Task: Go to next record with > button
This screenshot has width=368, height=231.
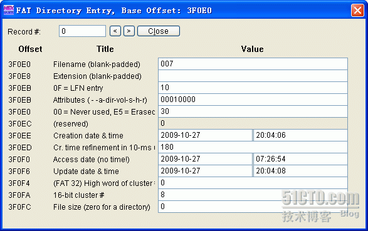Action: [129, 31]
